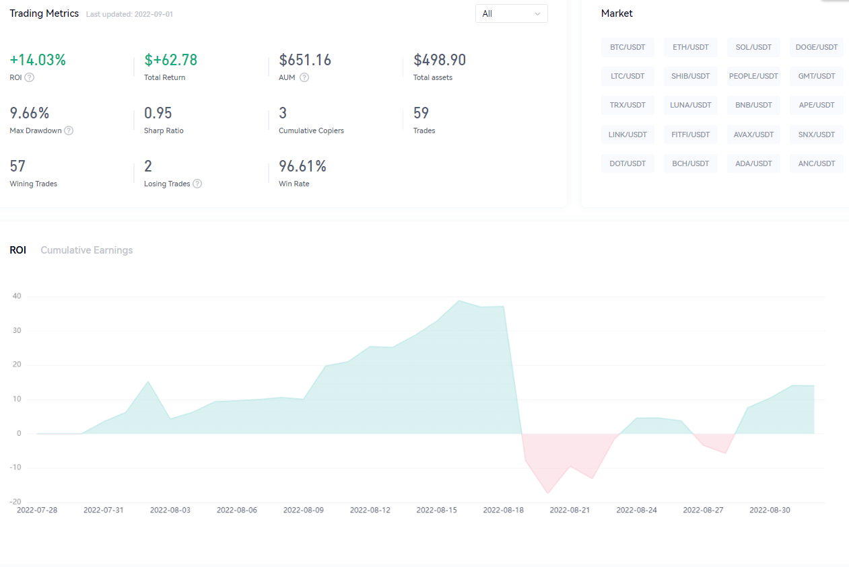This screenshot has height=567, width=849.
Task: Select the ROI chart tab
Action: point(18,250)
